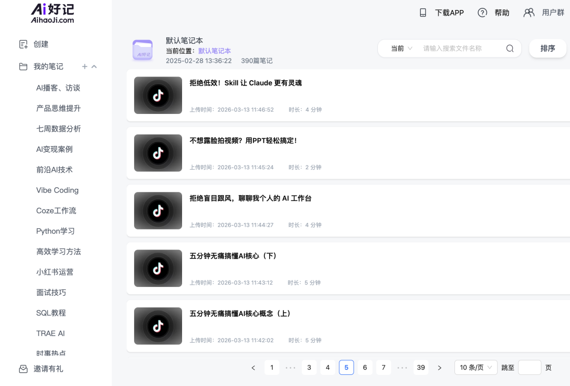This screenshot has height=386, width=570.
Task: Go to page 6
Action: pyautogui.click(x=365, y=368)
